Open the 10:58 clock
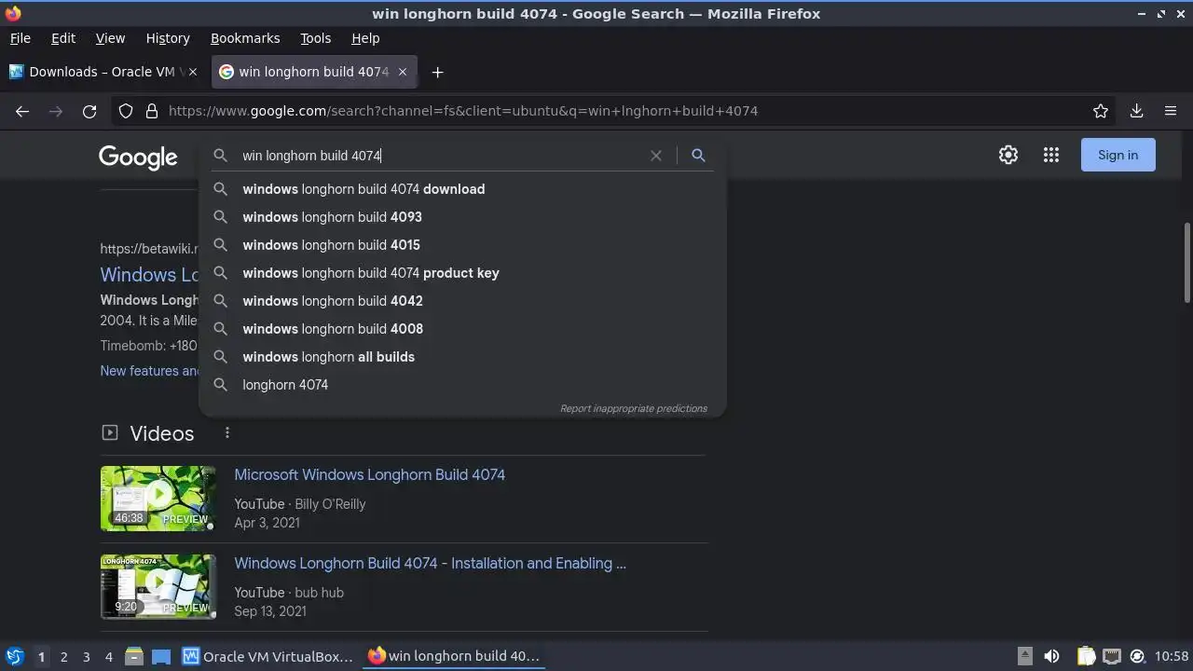This screenshot has height=671, width=1193. click(x=1172, y=656)
